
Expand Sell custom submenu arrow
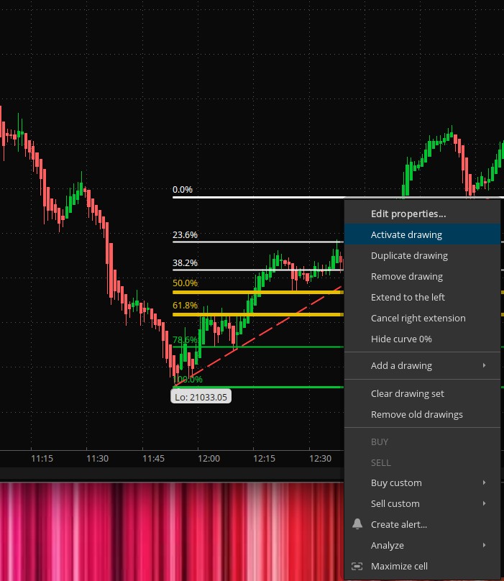pos(485,503)
